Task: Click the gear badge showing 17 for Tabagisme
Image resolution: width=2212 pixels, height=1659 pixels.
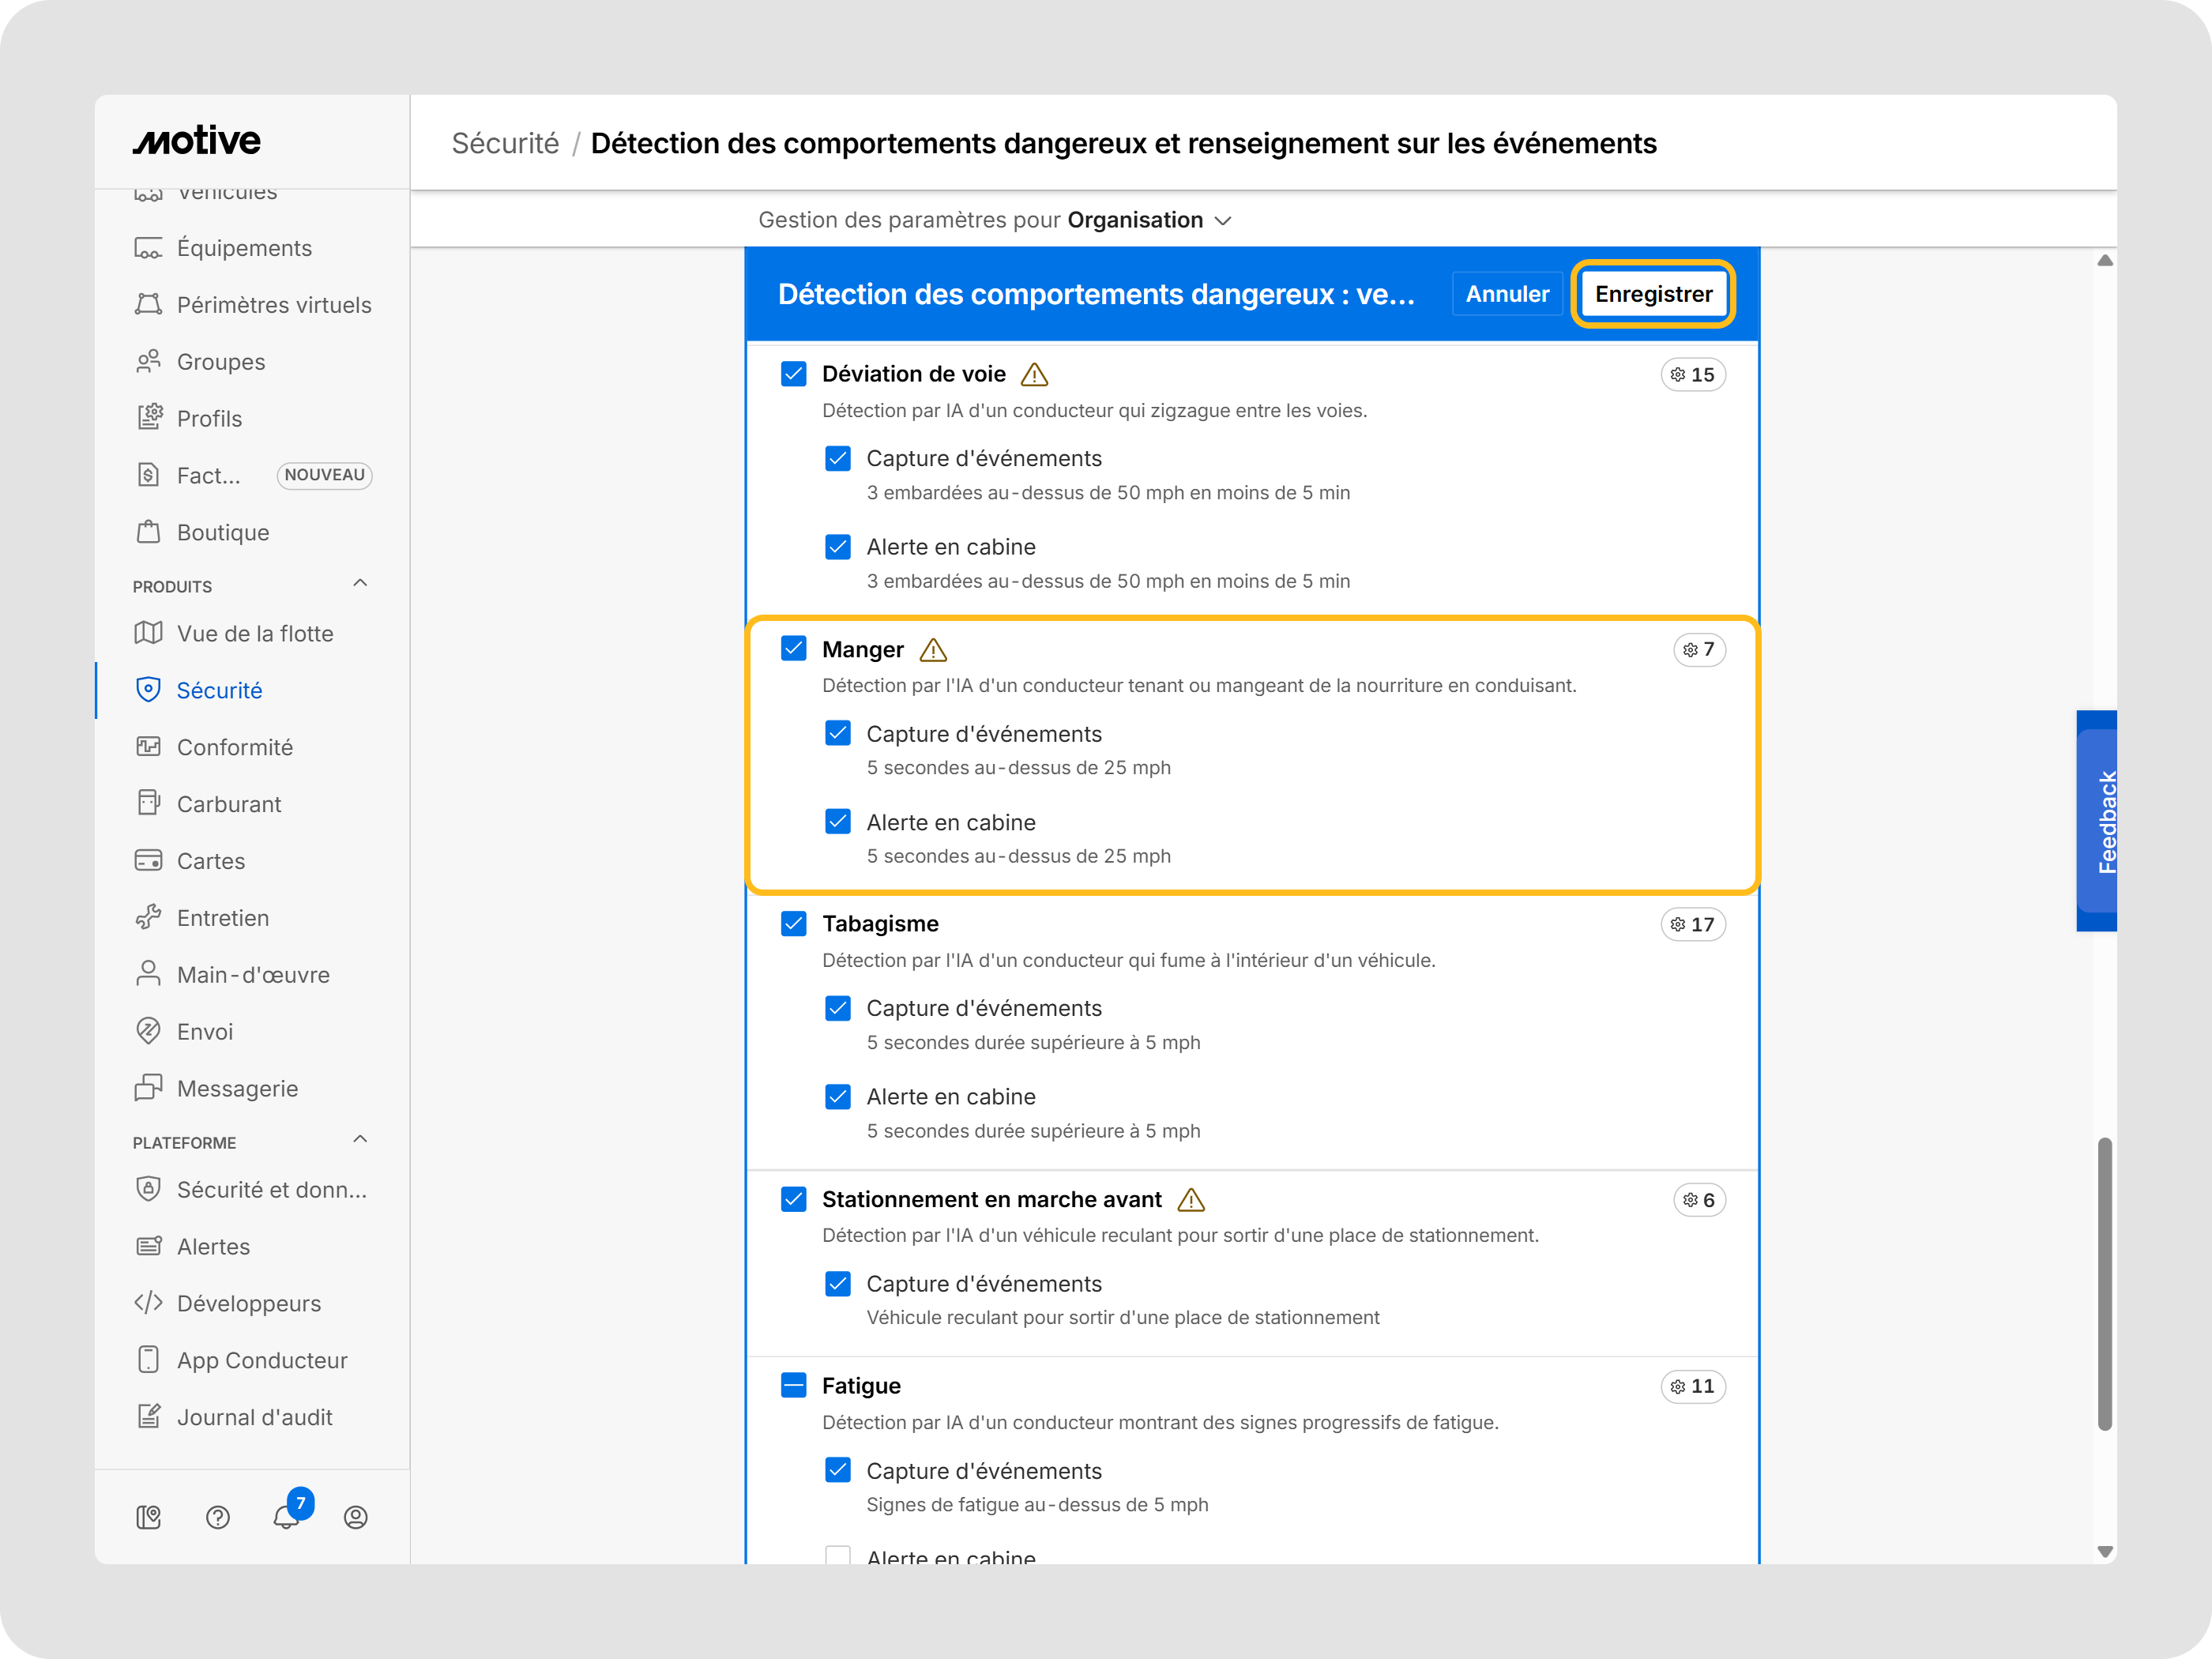Action: pos(1692,924)
